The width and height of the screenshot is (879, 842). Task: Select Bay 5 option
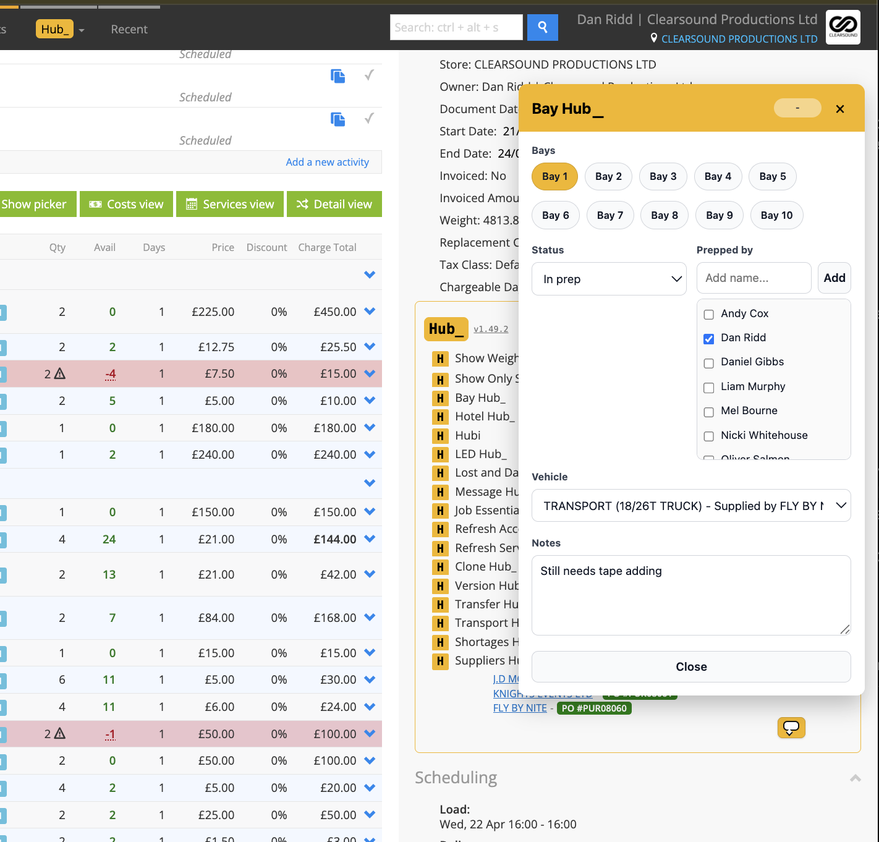pos(773,177)
